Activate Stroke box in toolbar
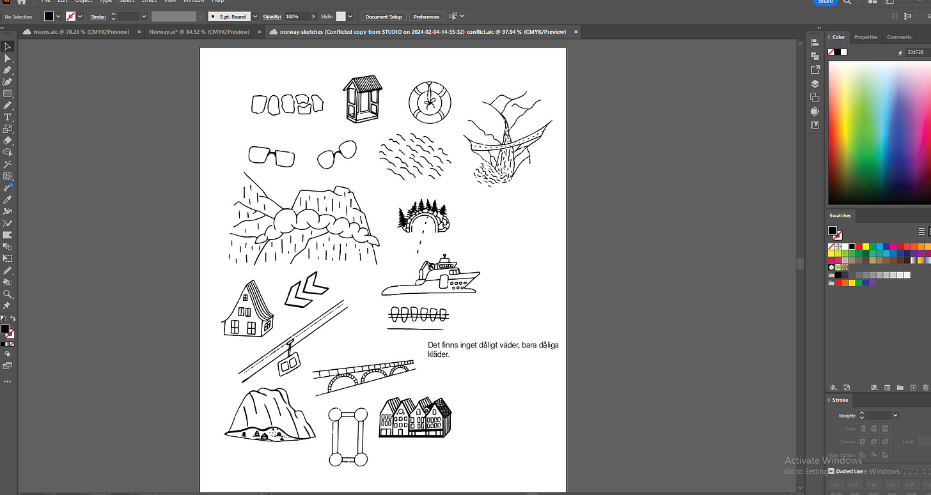The image size is (931, 495). click(x=10, y=334)
